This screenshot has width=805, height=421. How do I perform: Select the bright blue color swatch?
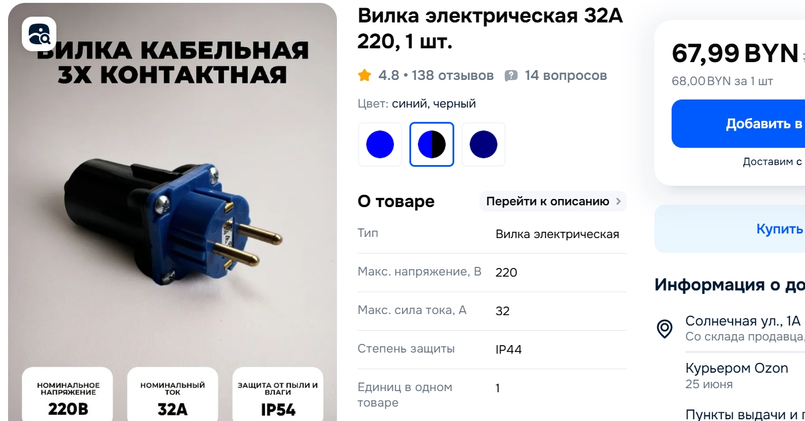coord(380,144)
